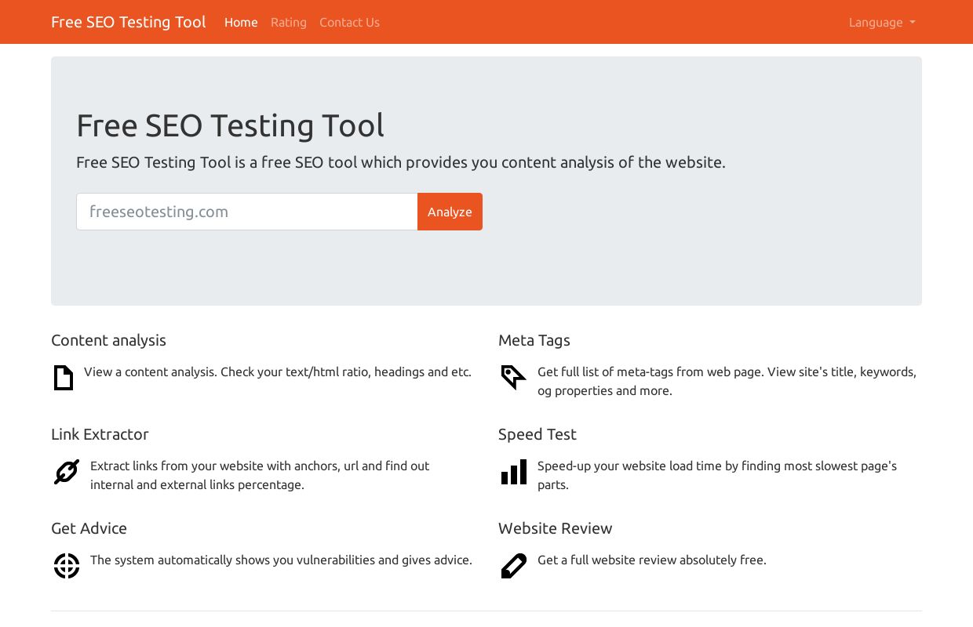Click the Get Advice globe icon
Viewport: 973px width, 627px height.
click(67, 566)
